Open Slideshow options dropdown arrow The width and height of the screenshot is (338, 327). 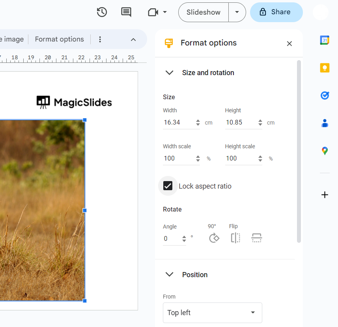(x=237, y=12)
